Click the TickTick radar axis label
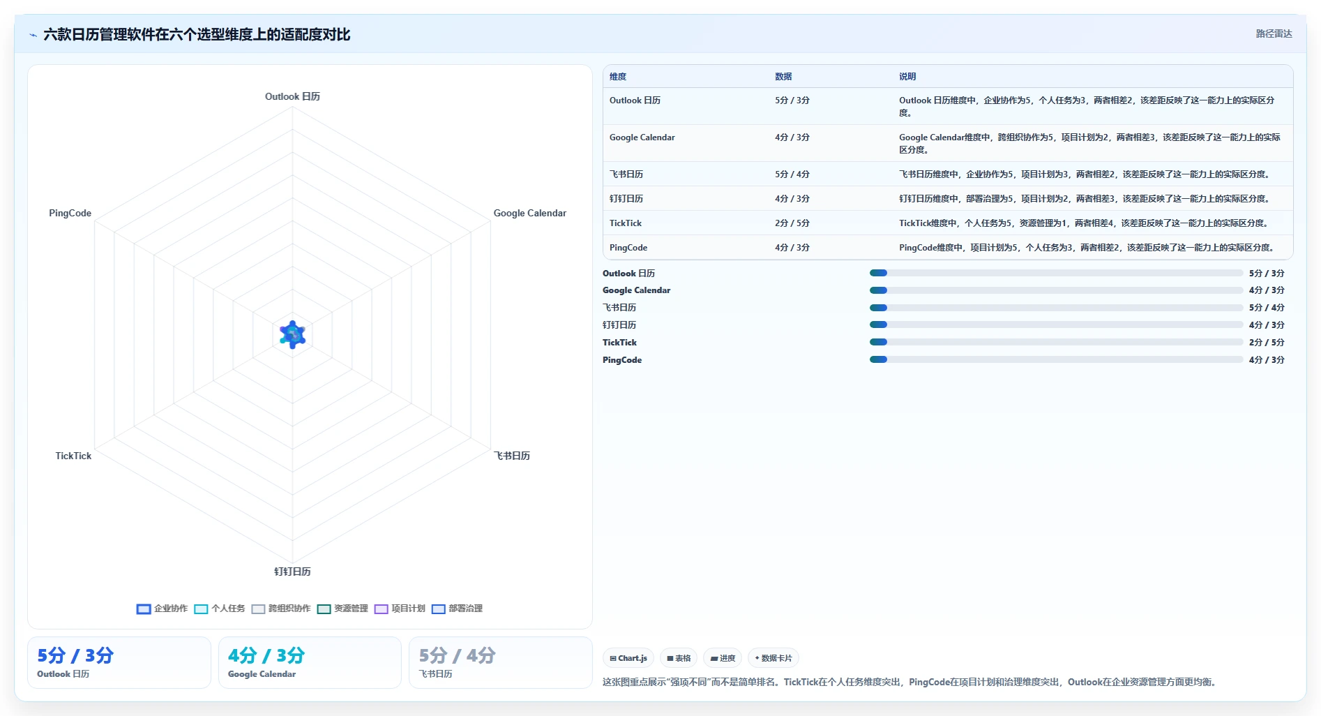The width and height of the screenshot is (1321, 716). pyautogui.click(x=73, y=456)
